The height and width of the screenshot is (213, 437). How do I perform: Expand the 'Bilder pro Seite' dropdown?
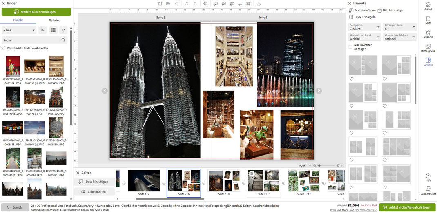[399, 27]
